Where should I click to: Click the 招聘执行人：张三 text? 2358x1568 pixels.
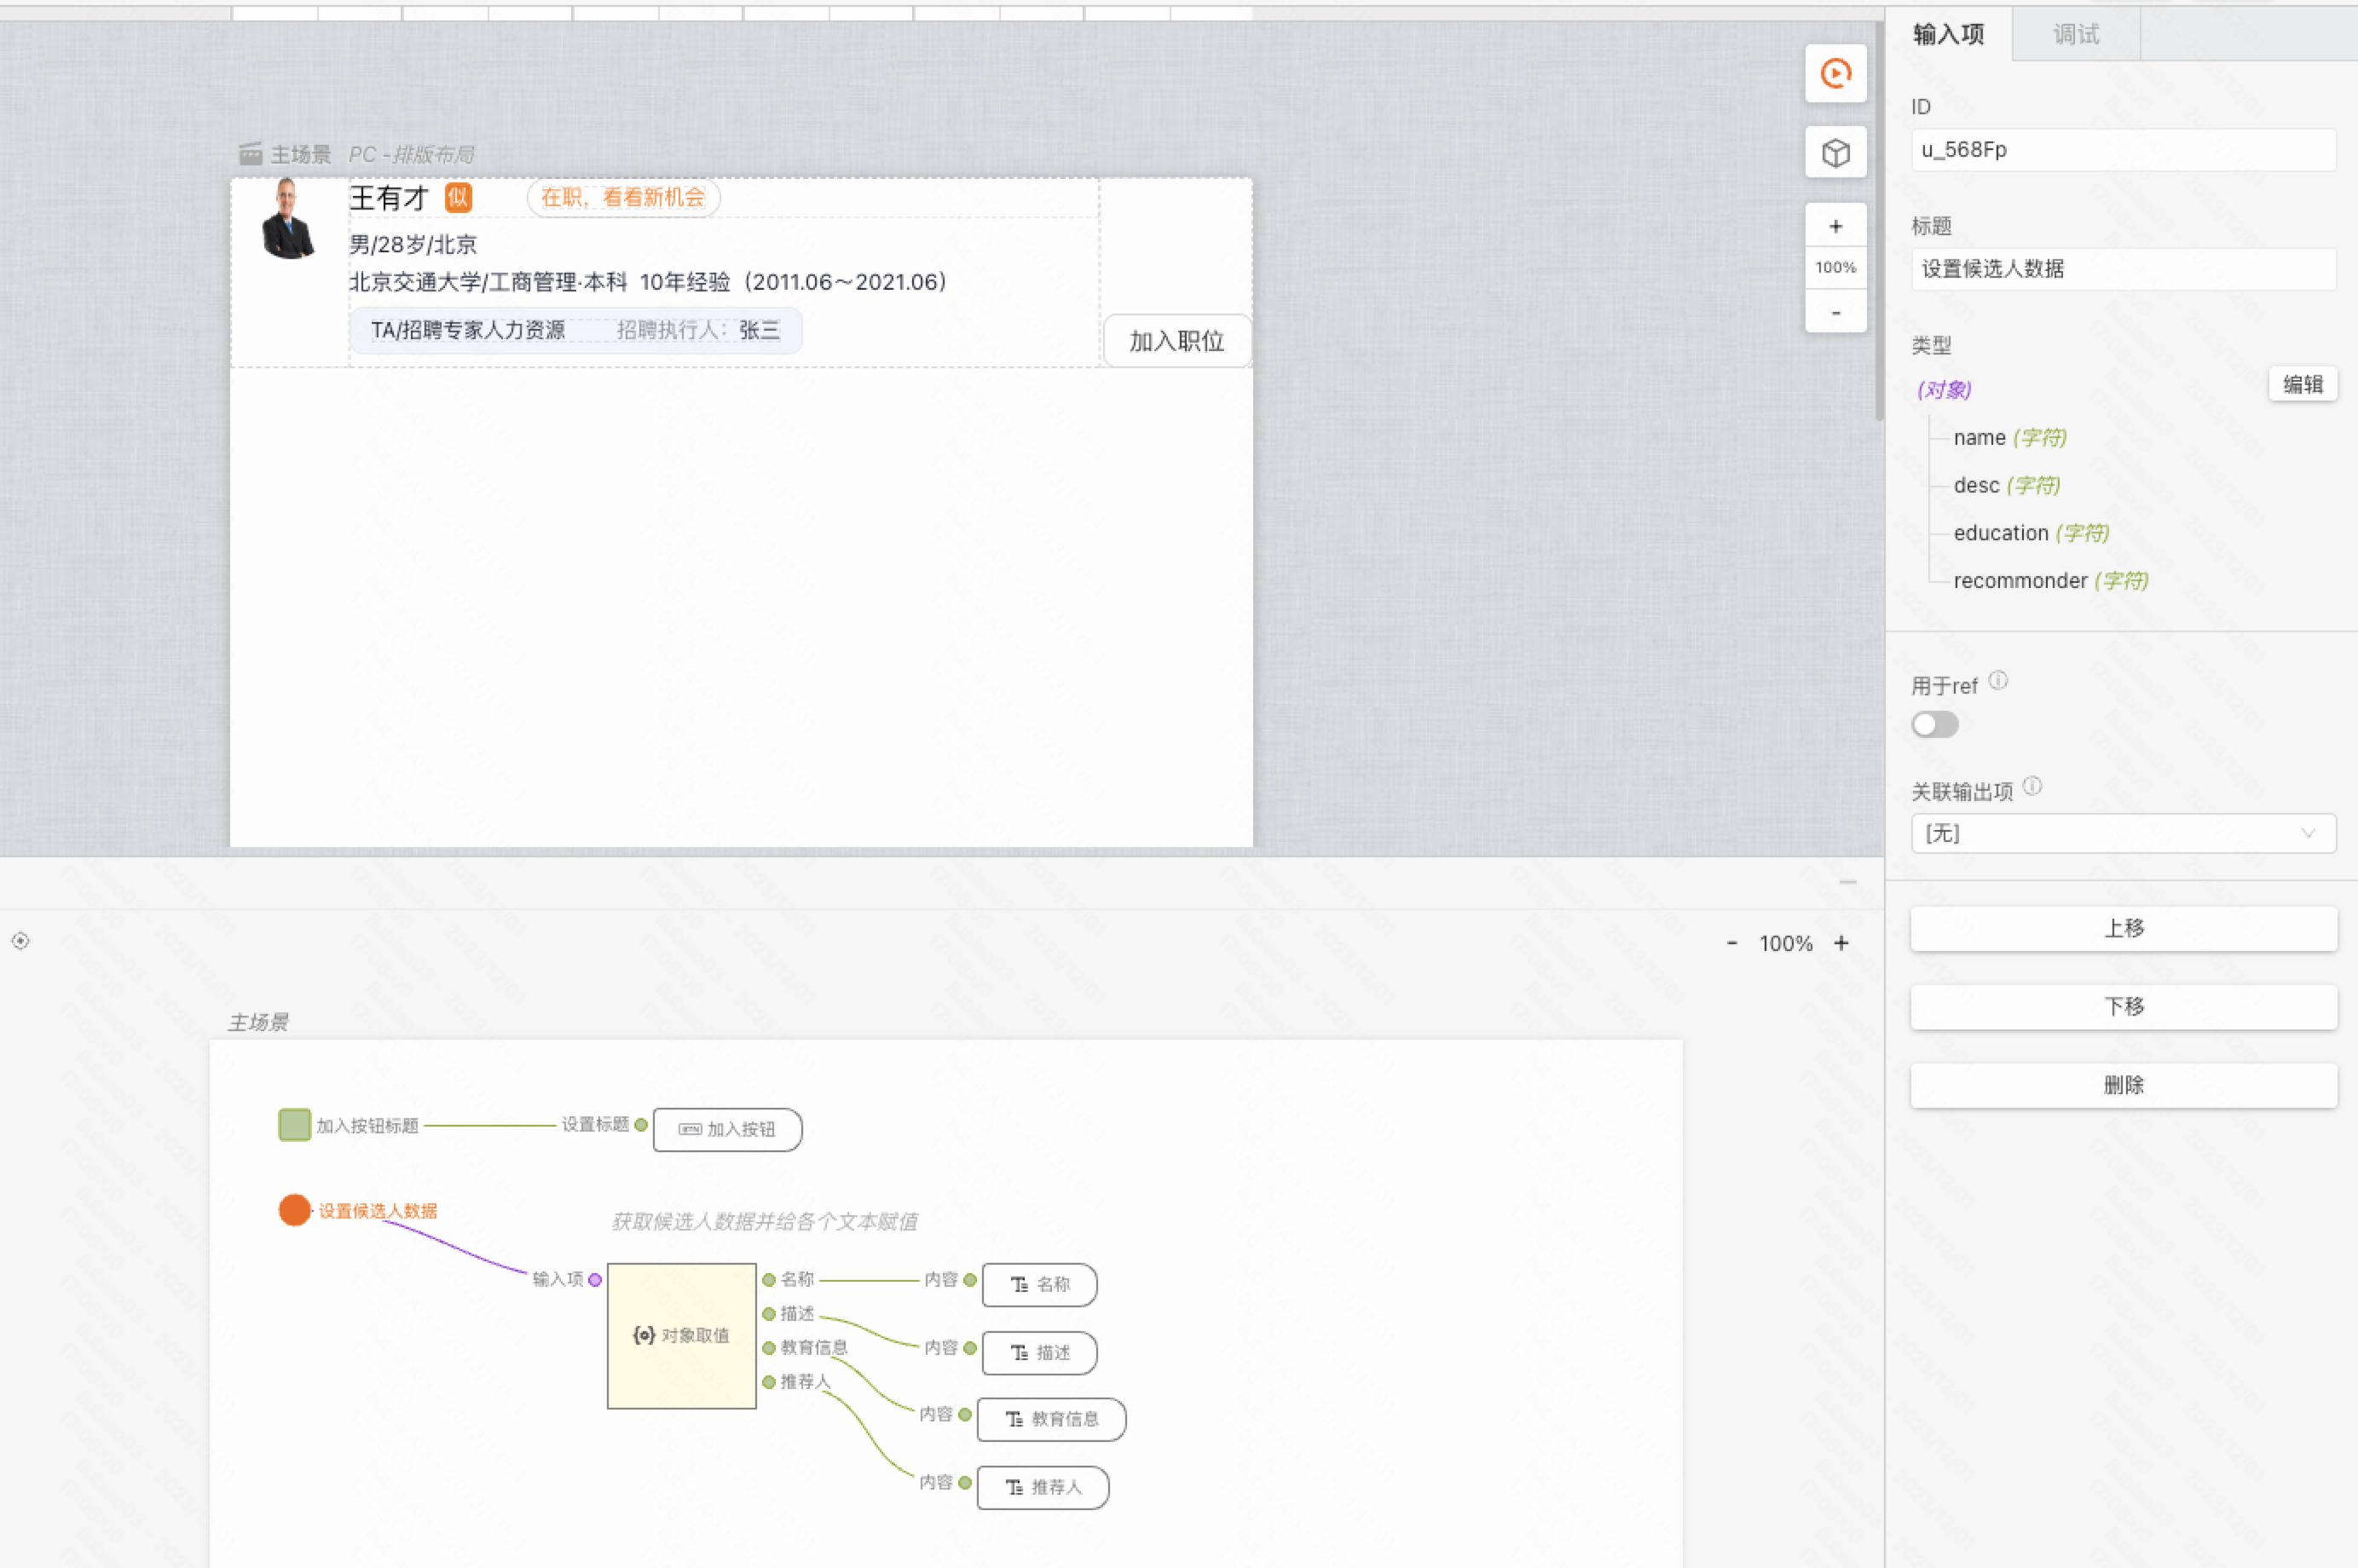(x=698, y=330)
